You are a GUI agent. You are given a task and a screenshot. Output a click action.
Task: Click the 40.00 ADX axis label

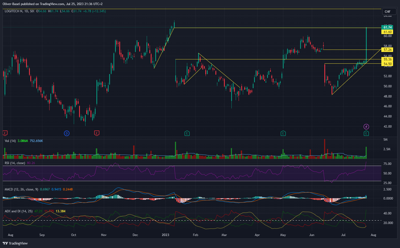click(387, 213)
